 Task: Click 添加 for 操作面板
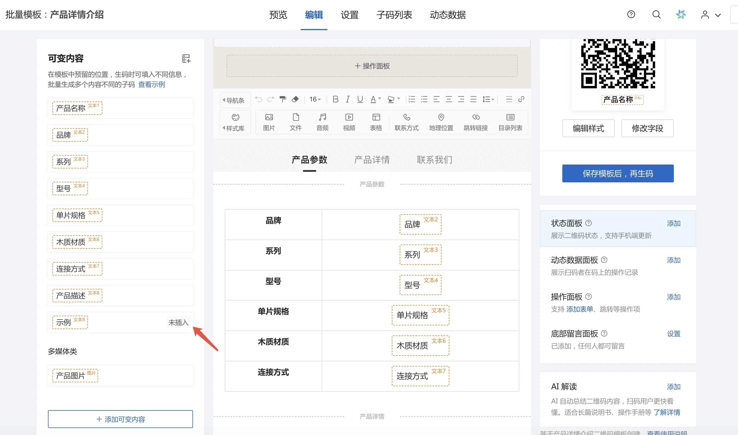coord(674,297)
